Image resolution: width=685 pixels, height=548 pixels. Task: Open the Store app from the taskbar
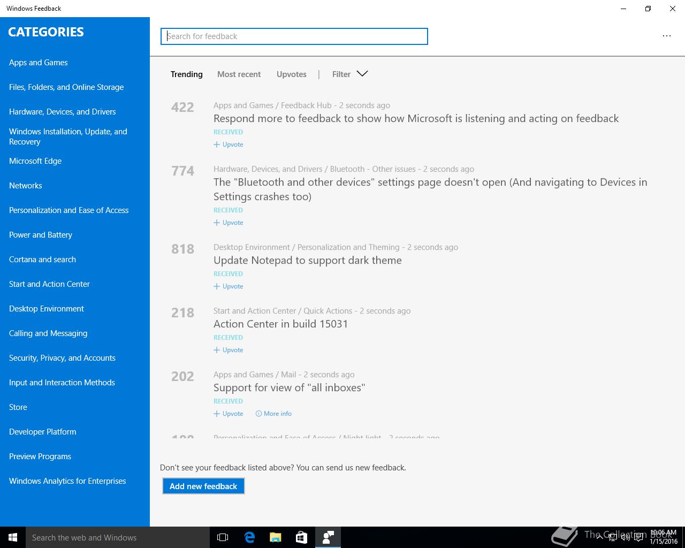pos(302,537)
